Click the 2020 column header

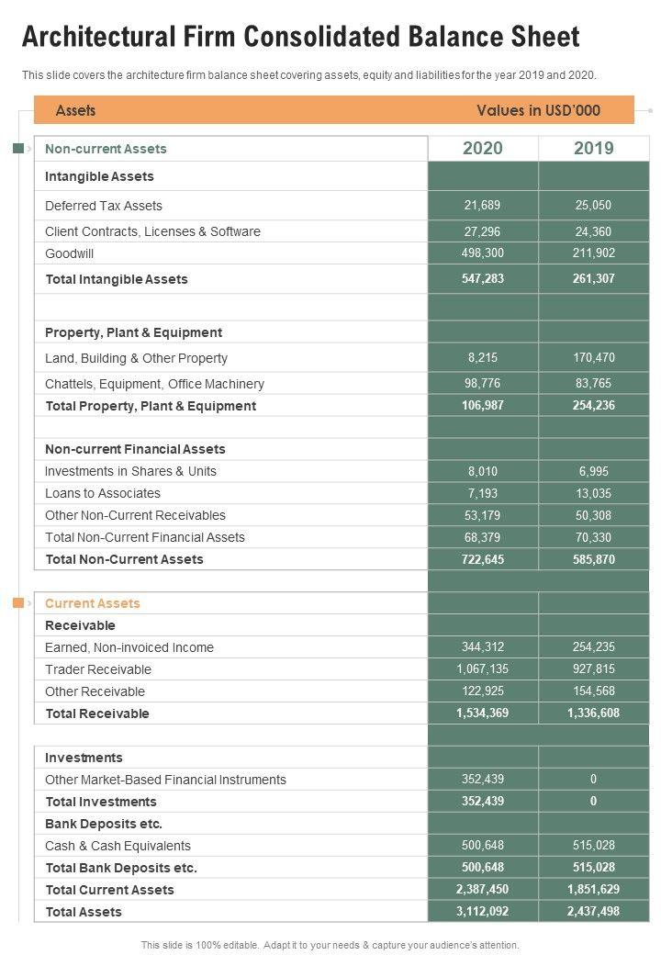tap(483, 149)
